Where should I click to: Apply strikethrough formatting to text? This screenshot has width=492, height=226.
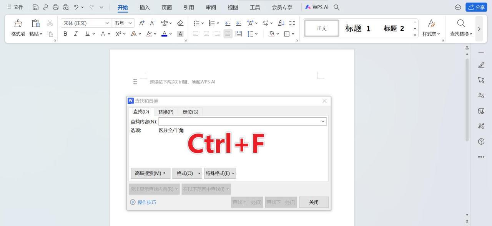pos(103,34)
